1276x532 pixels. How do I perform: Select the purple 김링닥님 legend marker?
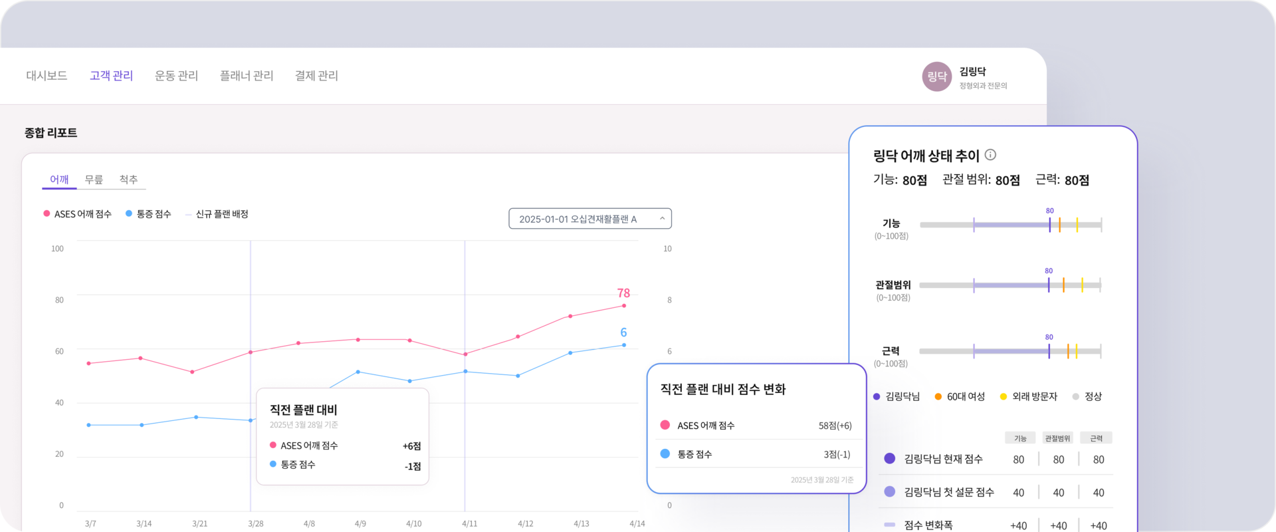tap(876, 396)
